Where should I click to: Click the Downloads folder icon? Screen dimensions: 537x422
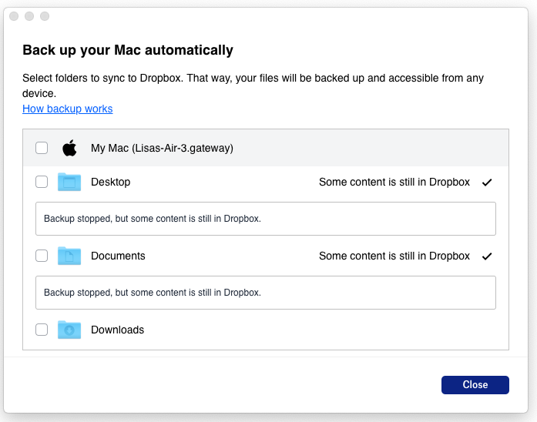tap(69, 330)
